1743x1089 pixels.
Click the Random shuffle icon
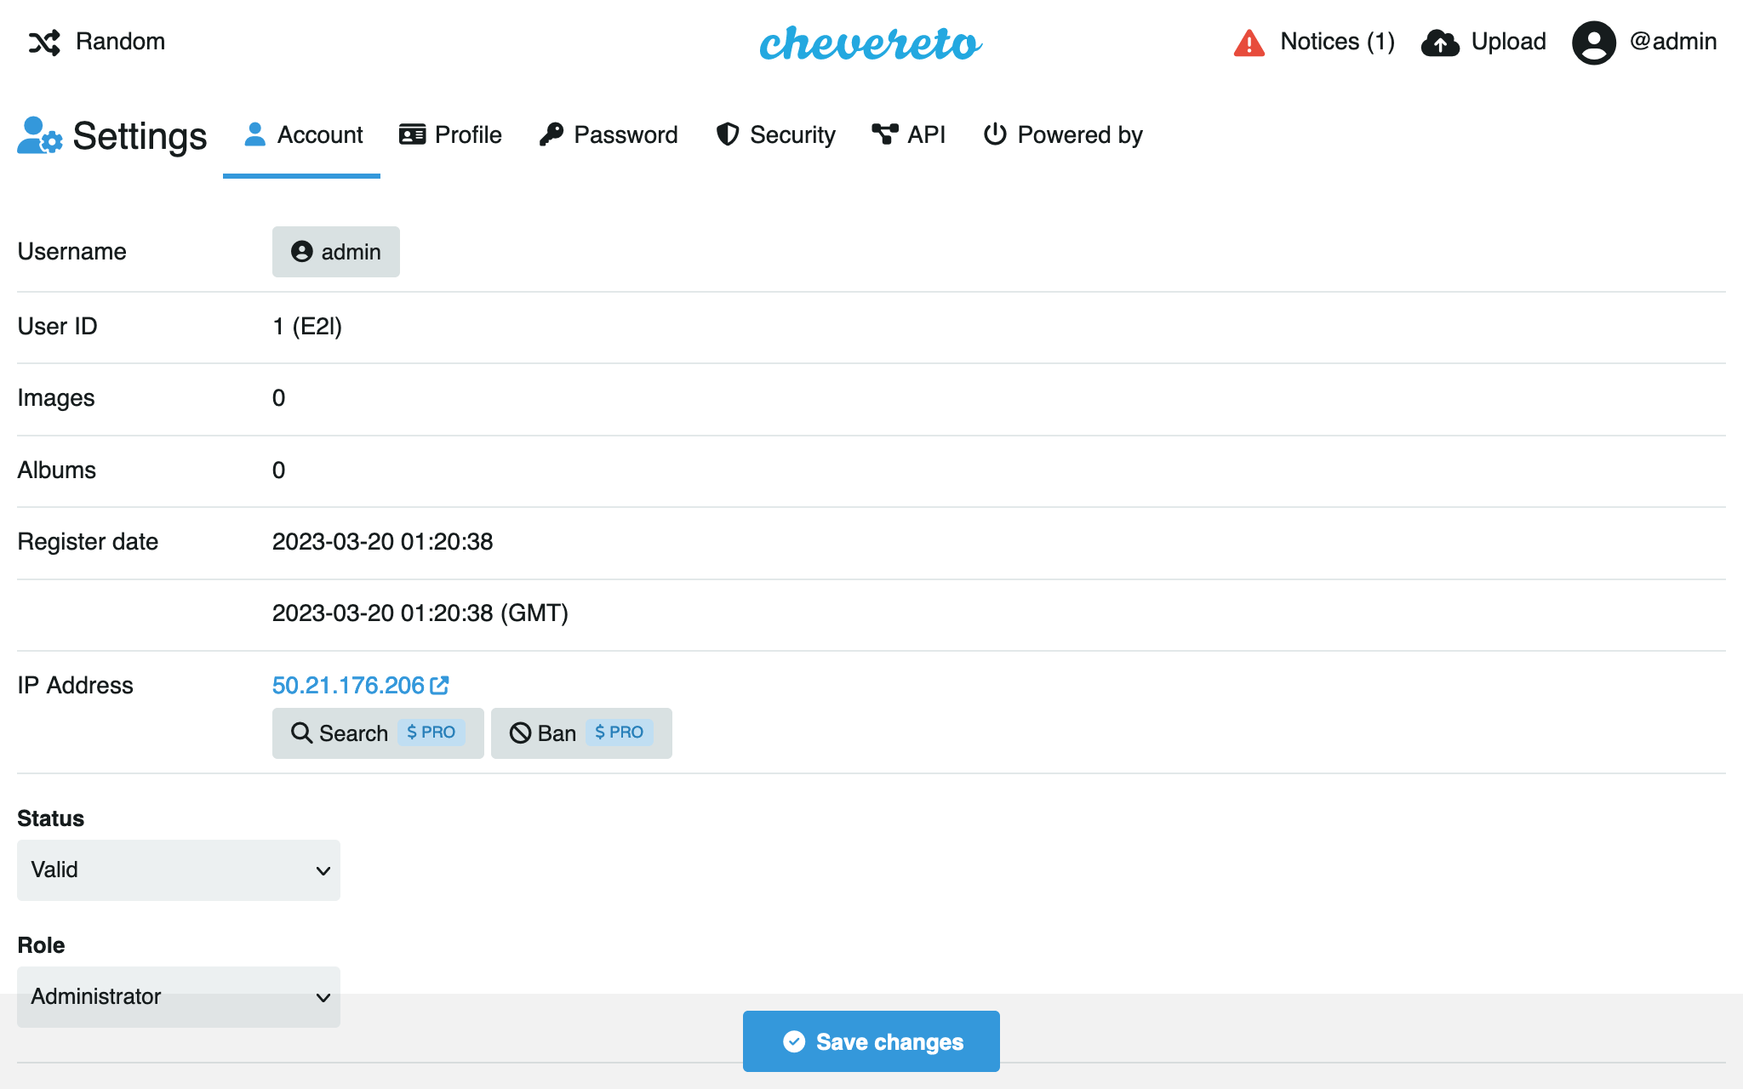click(x=44, y=43)
